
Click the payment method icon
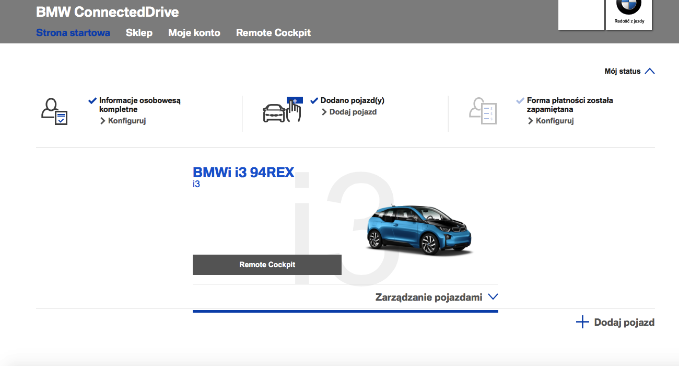click(483, 111)
